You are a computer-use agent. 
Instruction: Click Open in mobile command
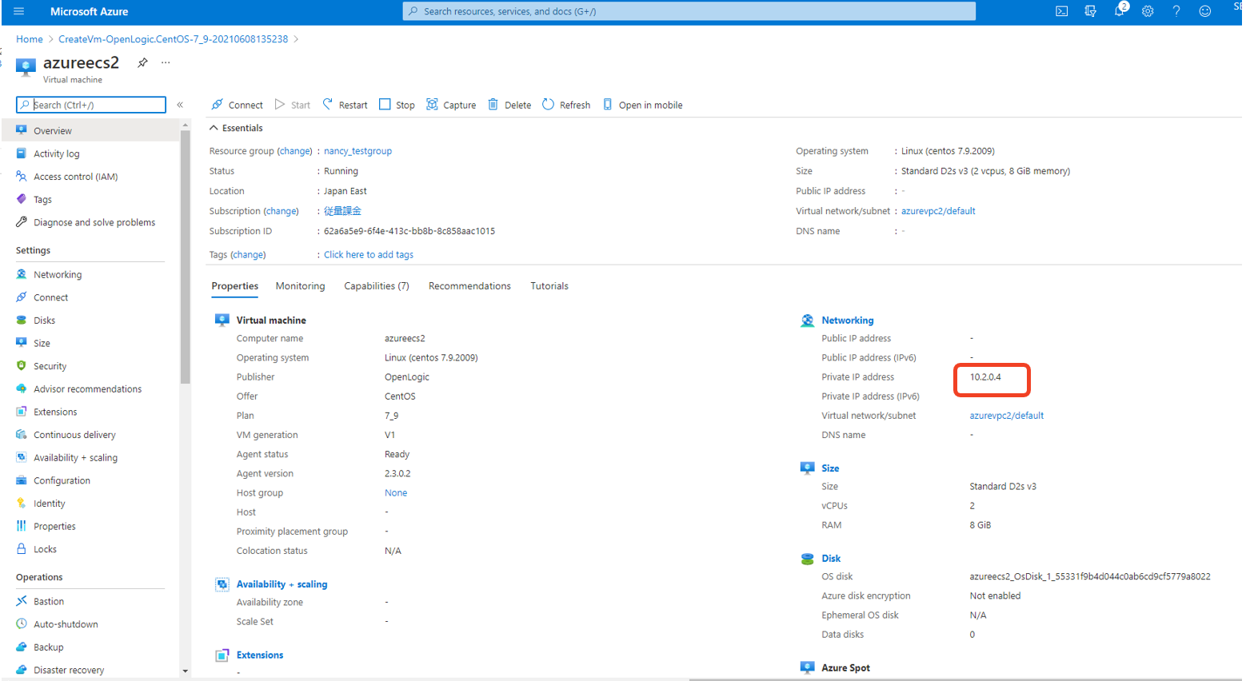642,105
